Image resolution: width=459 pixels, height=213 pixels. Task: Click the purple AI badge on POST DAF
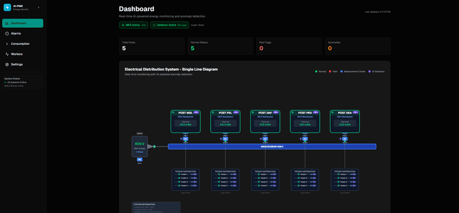click(276, 112)
